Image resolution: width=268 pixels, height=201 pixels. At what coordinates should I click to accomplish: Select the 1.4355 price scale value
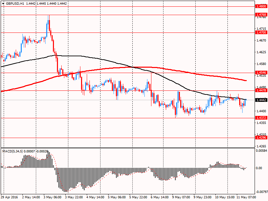click(x=262, y=123)
